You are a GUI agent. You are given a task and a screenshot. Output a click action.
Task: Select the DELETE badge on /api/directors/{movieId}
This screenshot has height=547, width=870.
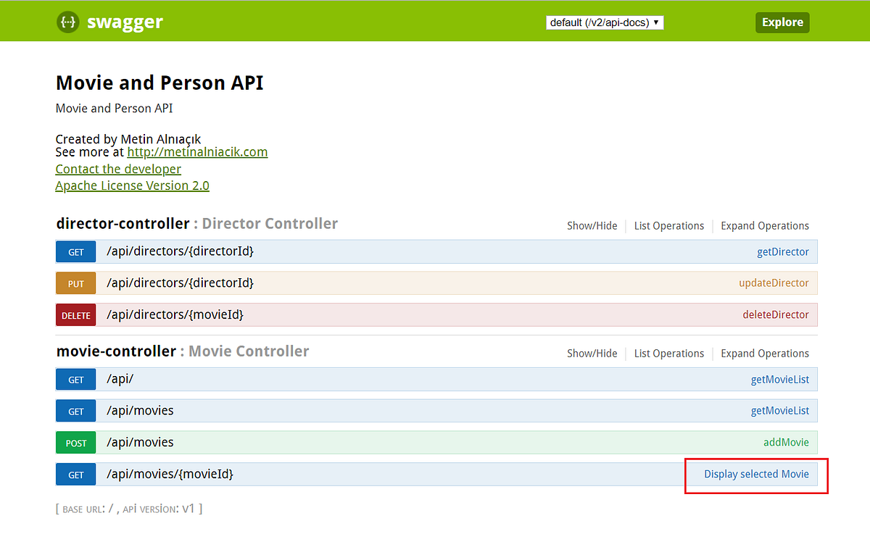tap(75, 314)
